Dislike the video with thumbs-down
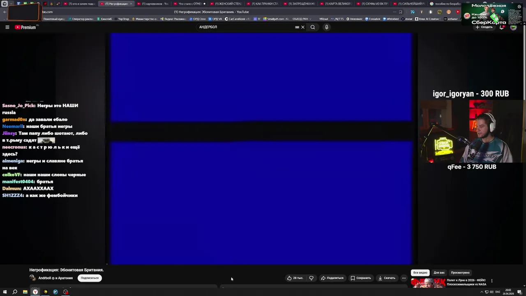The height and width of the screenshot is (296, 526). tap(311, 278)
